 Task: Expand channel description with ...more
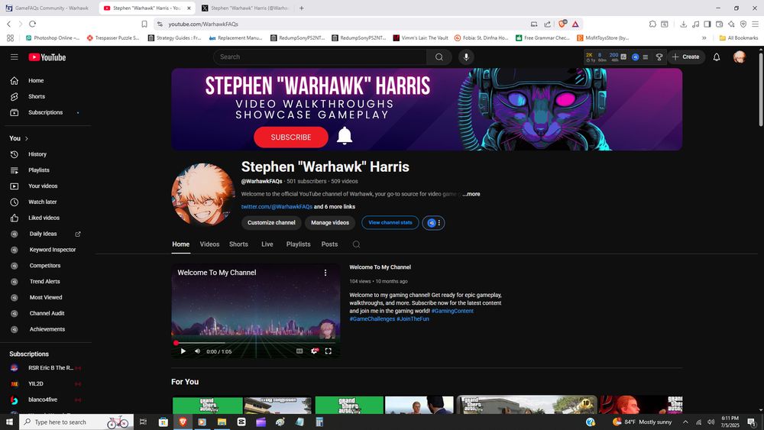pos(471,194)
